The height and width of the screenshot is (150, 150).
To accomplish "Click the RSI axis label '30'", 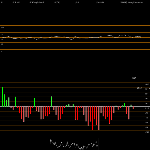I will [x=2, y=44].
